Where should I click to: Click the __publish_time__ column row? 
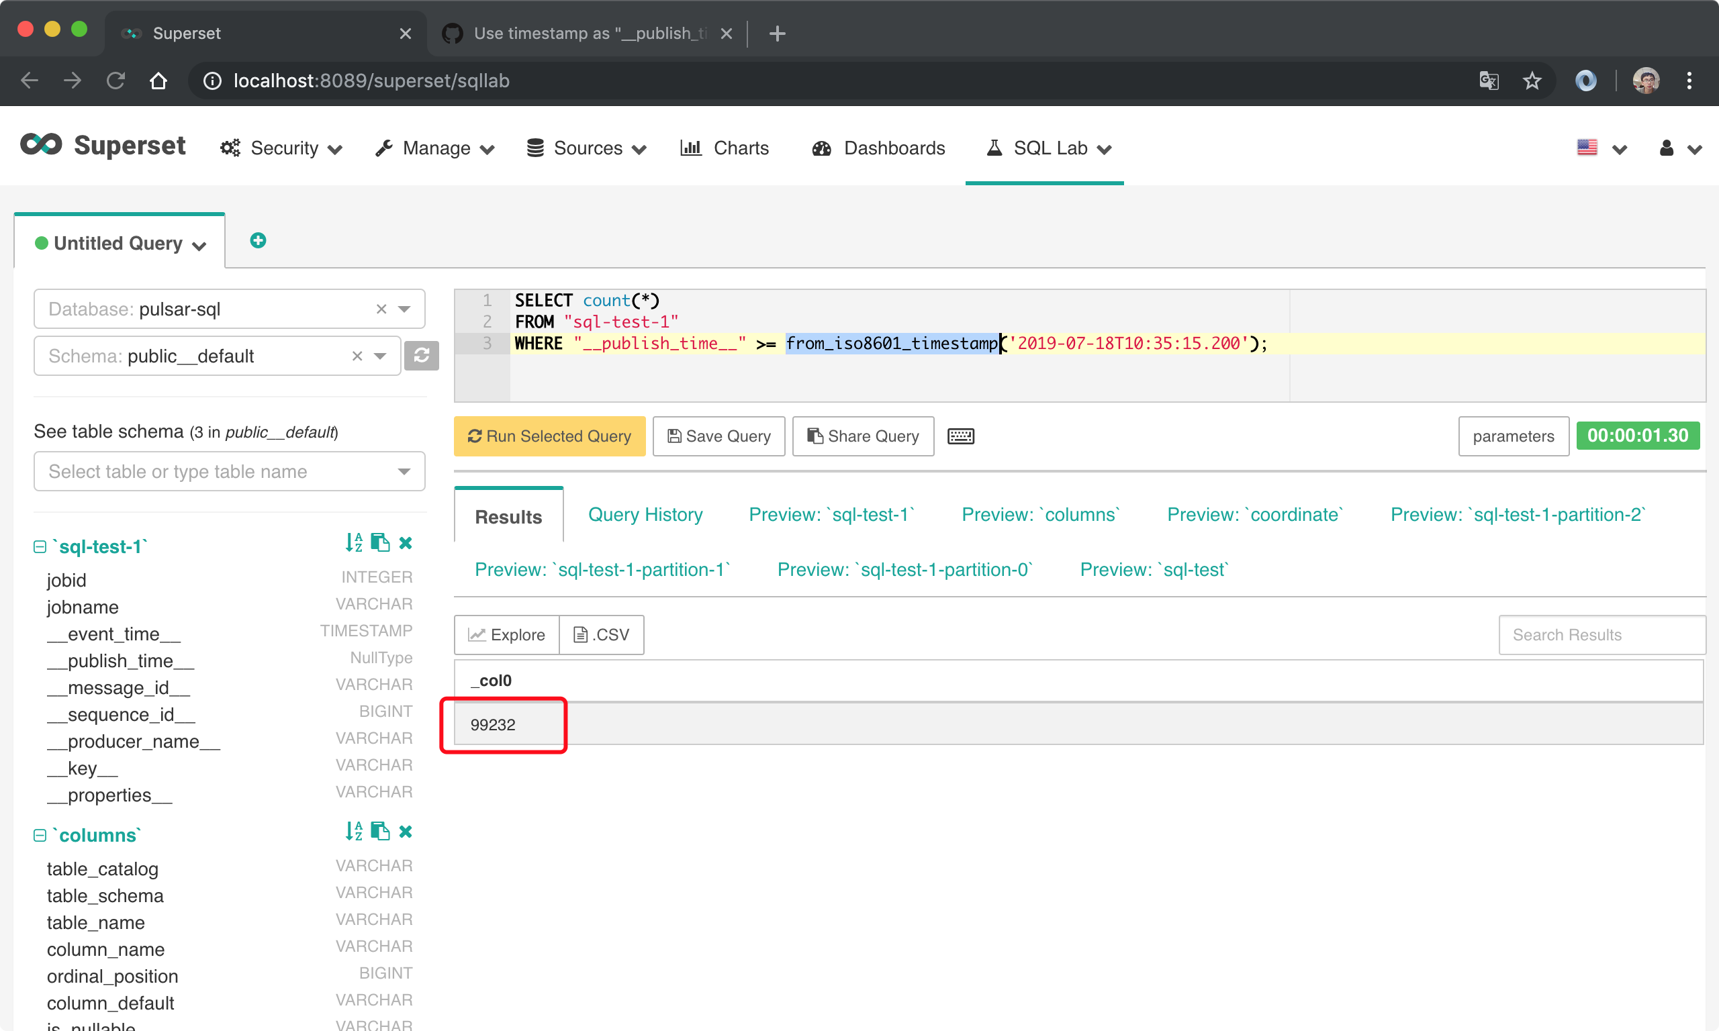(229, 660)
